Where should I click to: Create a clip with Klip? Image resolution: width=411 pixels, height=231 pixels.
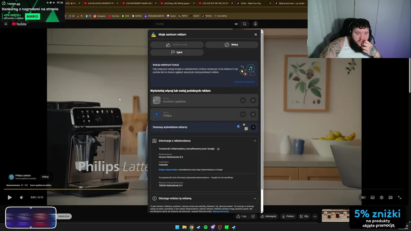click(304, 216)
